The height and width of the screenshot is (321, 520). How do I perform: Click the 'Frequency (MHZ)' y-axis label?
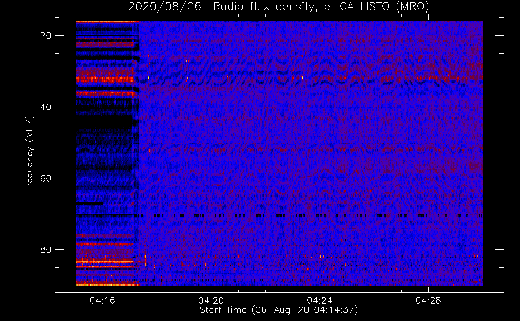[30, 154]
